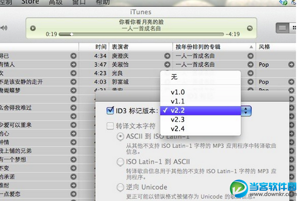Click arrow icon beside 一点爱恋 title

pyautogui.click(x=74, y=194)
